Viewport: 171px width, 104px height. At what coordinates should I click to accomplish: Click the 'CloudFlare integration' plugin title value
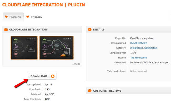pyautogui.click(x=142, y=38)
